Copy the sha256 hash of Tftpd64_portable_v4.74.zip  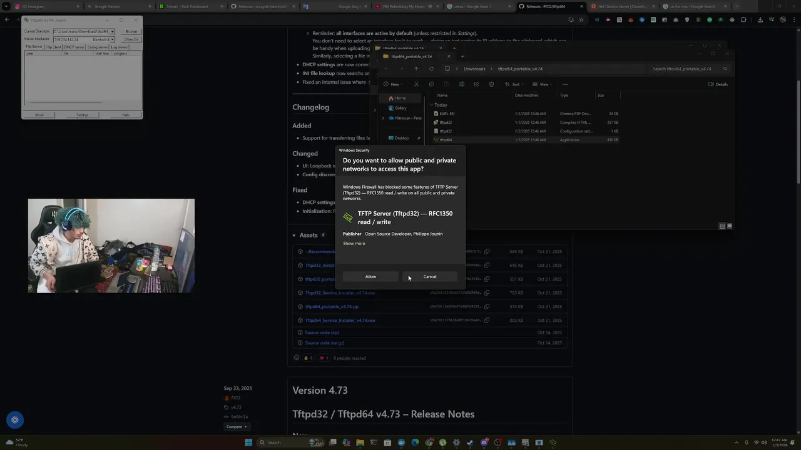click(487, 307)
